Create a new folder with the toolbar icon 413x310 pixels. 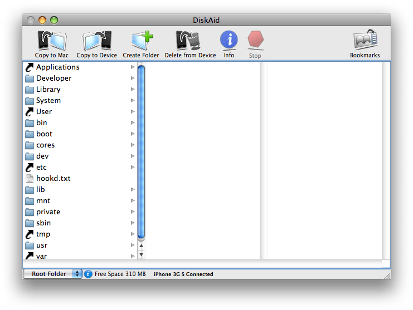tap(141, 41)
